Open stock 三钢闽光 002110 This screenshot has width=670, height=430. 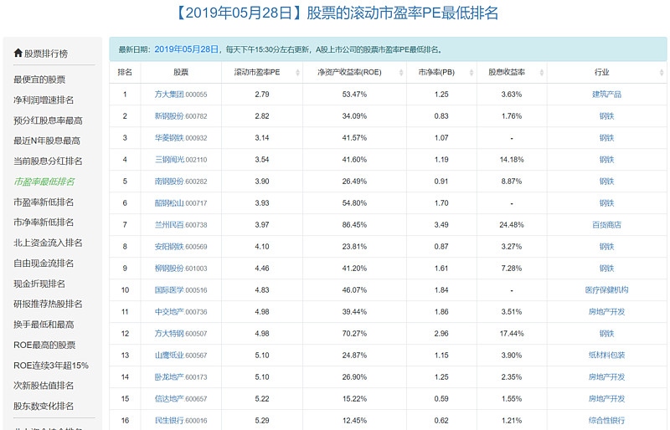click(181, 160)
